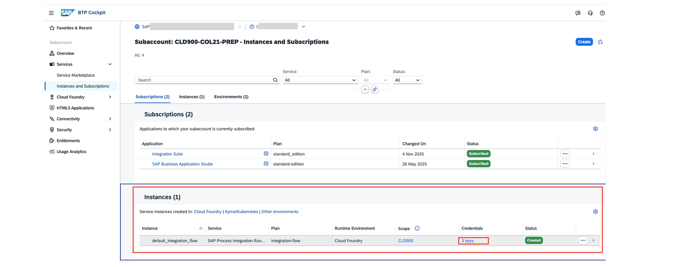The width and height of the screenshot is (673, 267).
Task: Collapse the Services section chevron
Action: point(110,64)
